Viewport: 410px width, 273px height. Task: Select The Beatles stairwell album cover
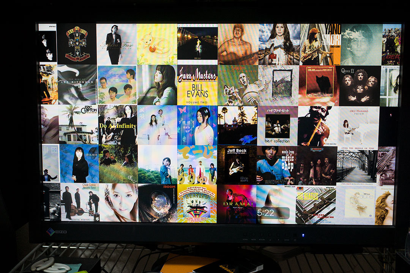(315, 205)
